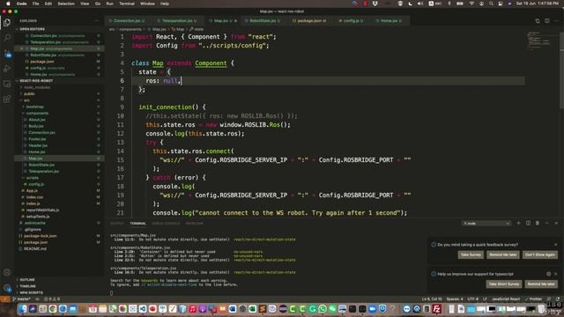Click the Prettier status bar item
This screenshot has height=317, width=564.
(x=533, y=299)
